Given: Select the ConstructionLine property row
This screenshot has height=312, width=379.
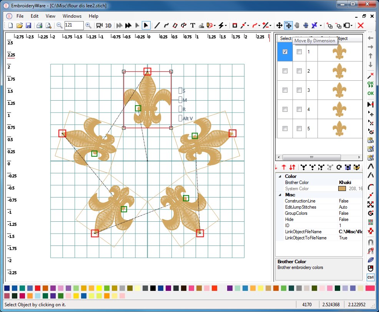Looking at the screenshot, I should [319, 201].
